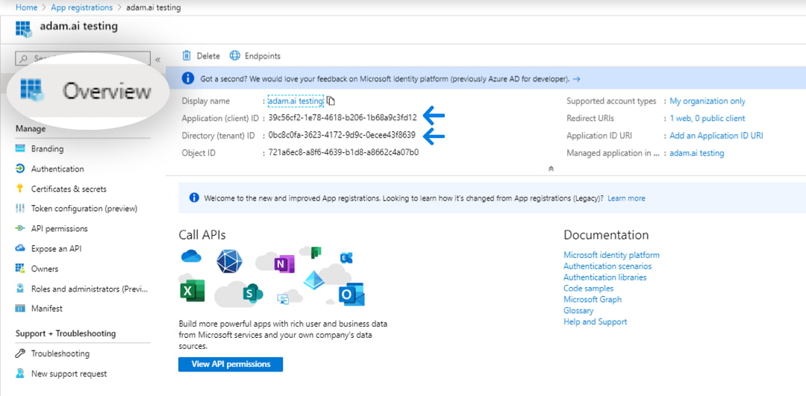Click the Excel icon
The height and width of the screenshot is (396, 806).
pyautogui.click(x=193, y=291)
